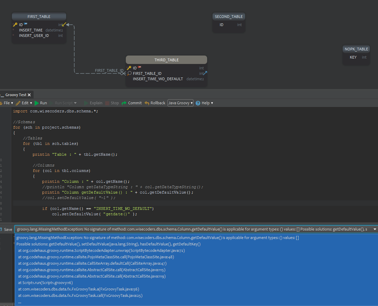378x306 pixels.
Task: Select the FIRST_TABLE header
Action: (39, 16)
